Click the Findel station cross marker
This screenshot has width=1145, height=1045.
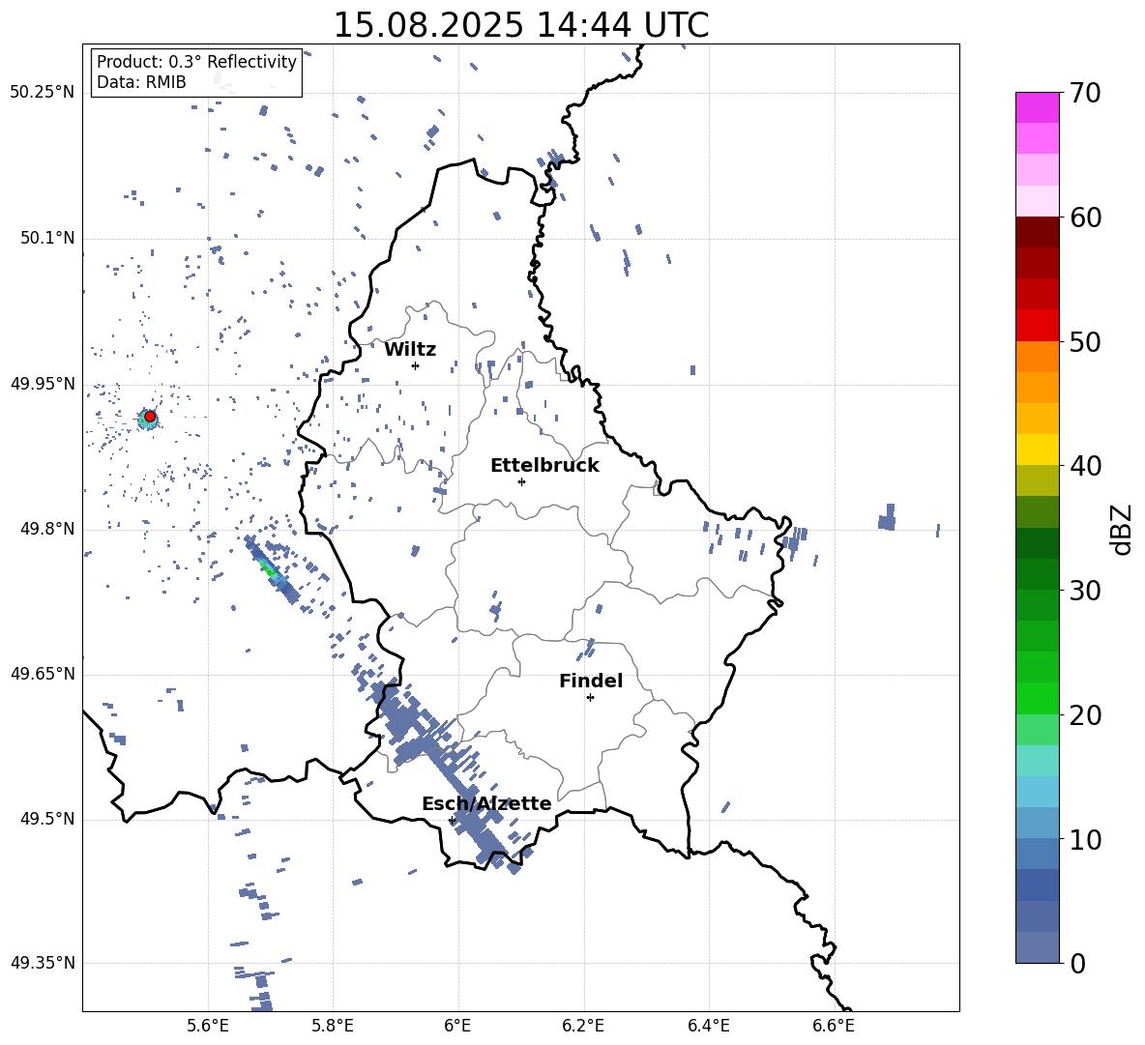(590, 698)
